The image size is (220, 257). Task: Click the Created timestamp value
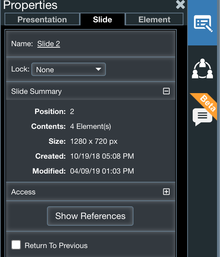tap(102, 156)
